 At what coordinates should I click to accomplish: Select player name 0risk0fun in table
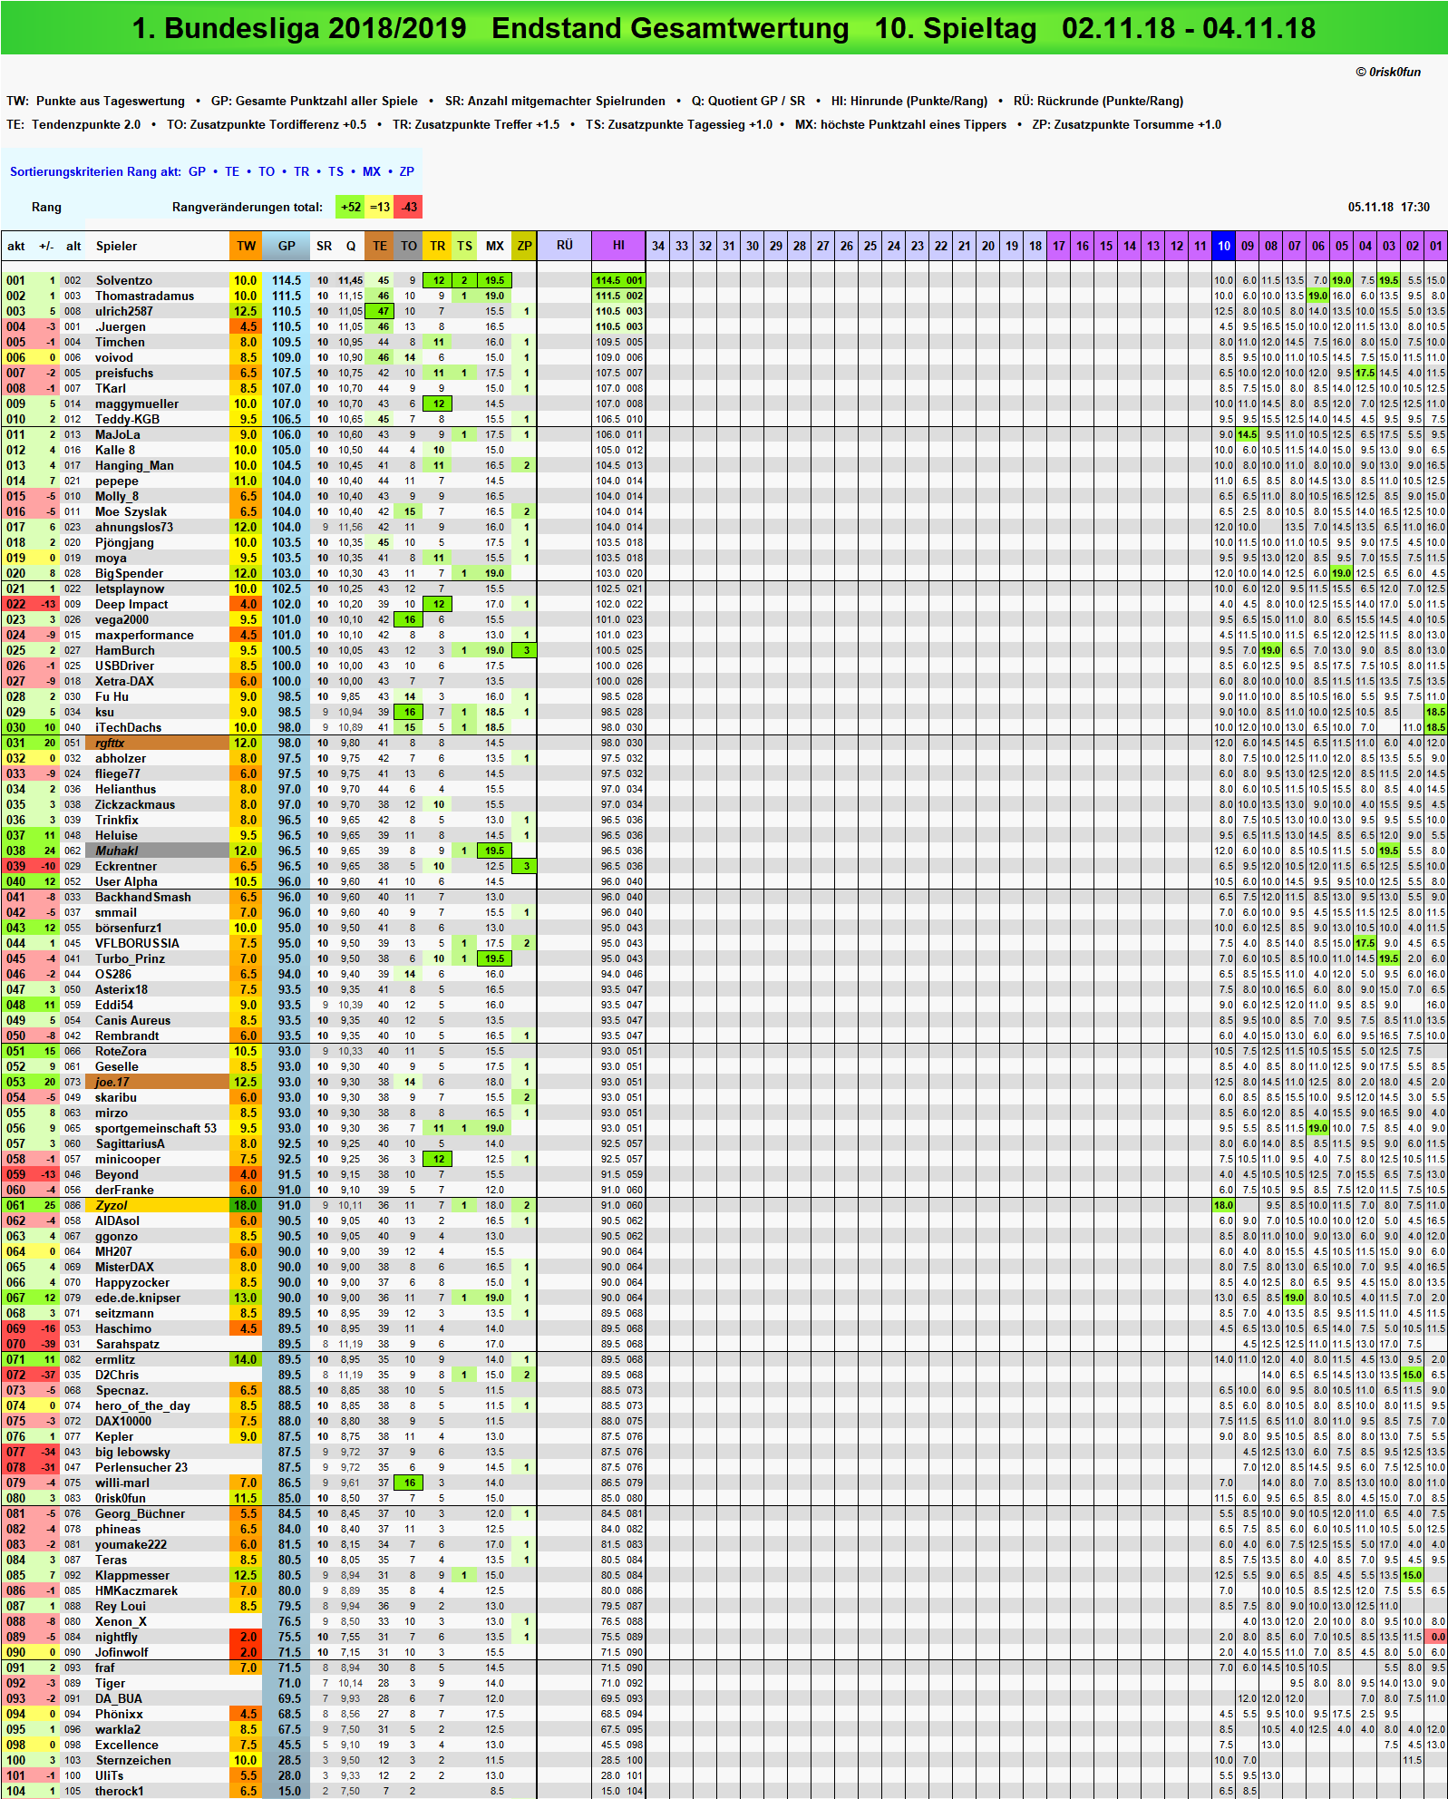[121, 1499]
